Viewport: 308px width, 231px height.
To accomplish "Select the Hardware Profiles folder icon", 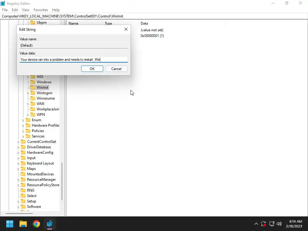I will click(28, 125).
